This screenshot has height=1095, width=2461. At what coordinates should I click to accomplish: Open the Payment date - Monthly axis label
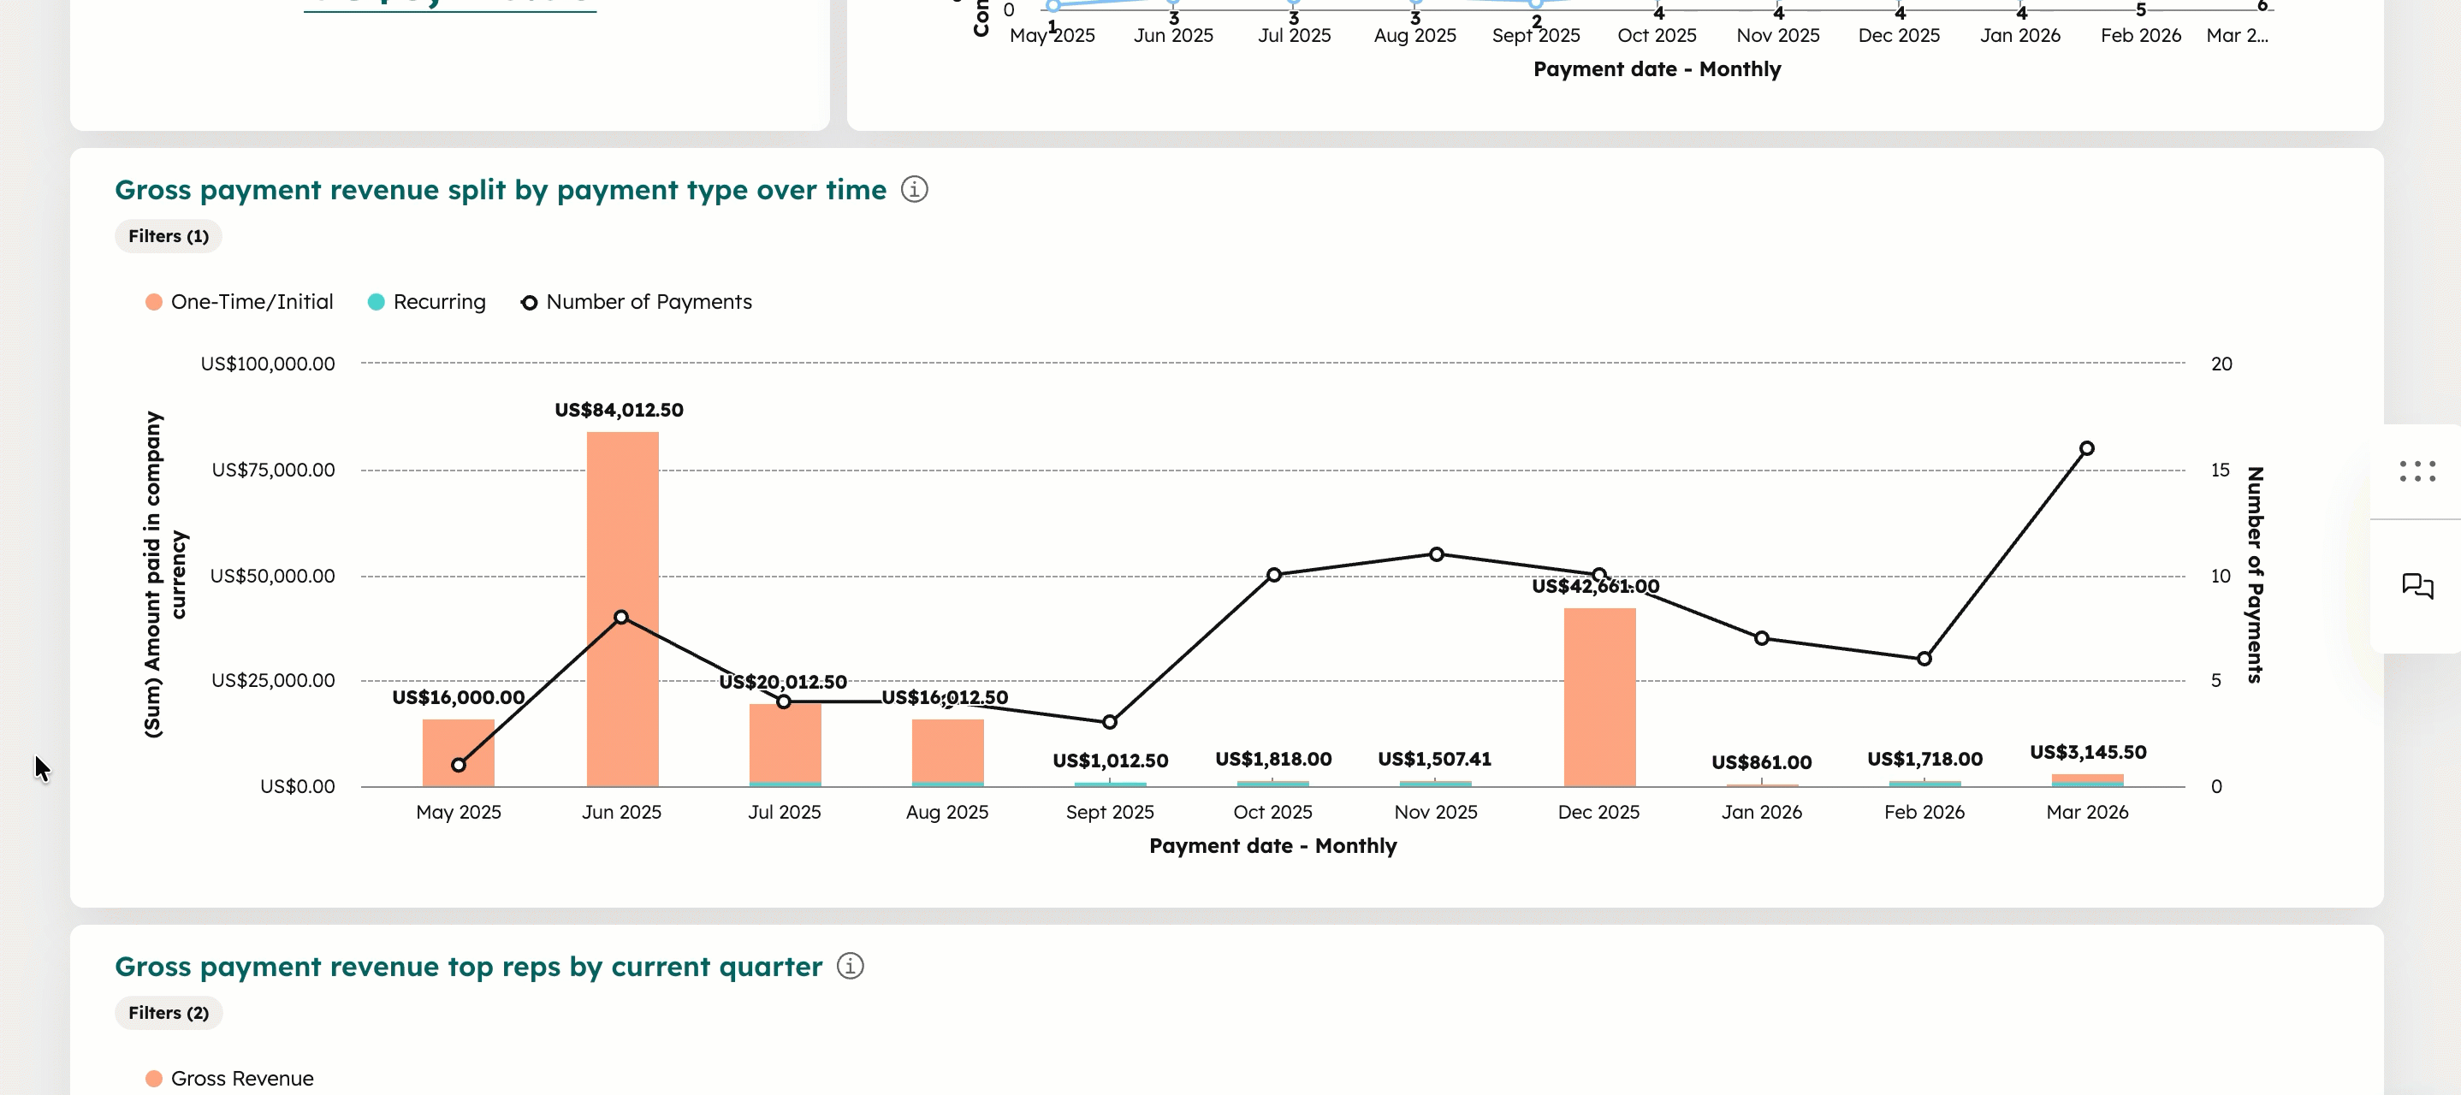pyautogui.click(x=1273, y=845)
